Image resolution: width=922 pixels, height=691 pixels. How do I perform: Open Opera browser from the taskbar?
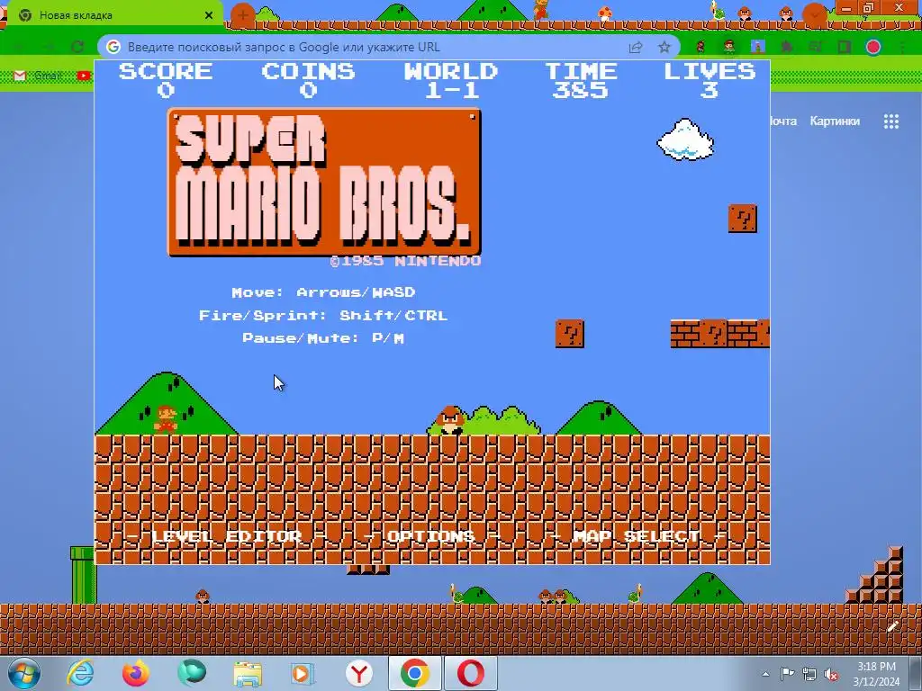(x=471, y=673)
